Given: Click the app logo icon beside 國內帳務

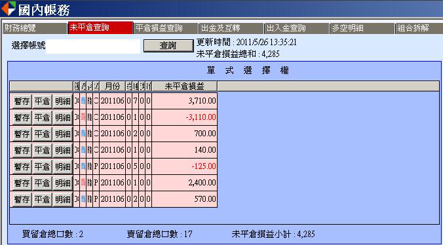Looking at the screenshot, I should point(9,8).
